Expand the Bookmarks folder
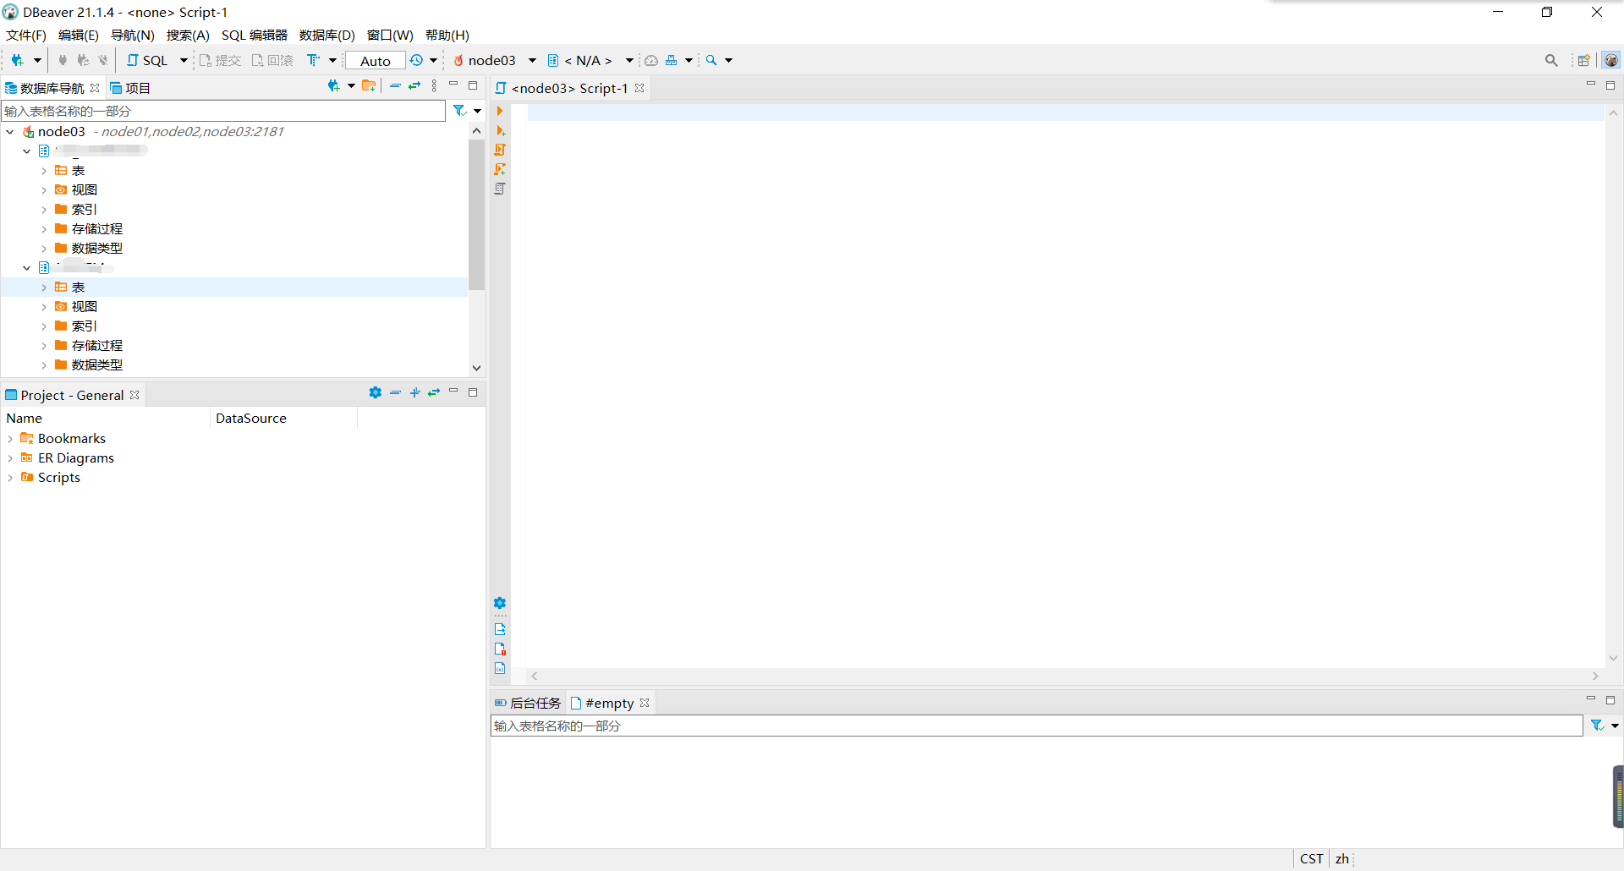 [x=9, y=439]
